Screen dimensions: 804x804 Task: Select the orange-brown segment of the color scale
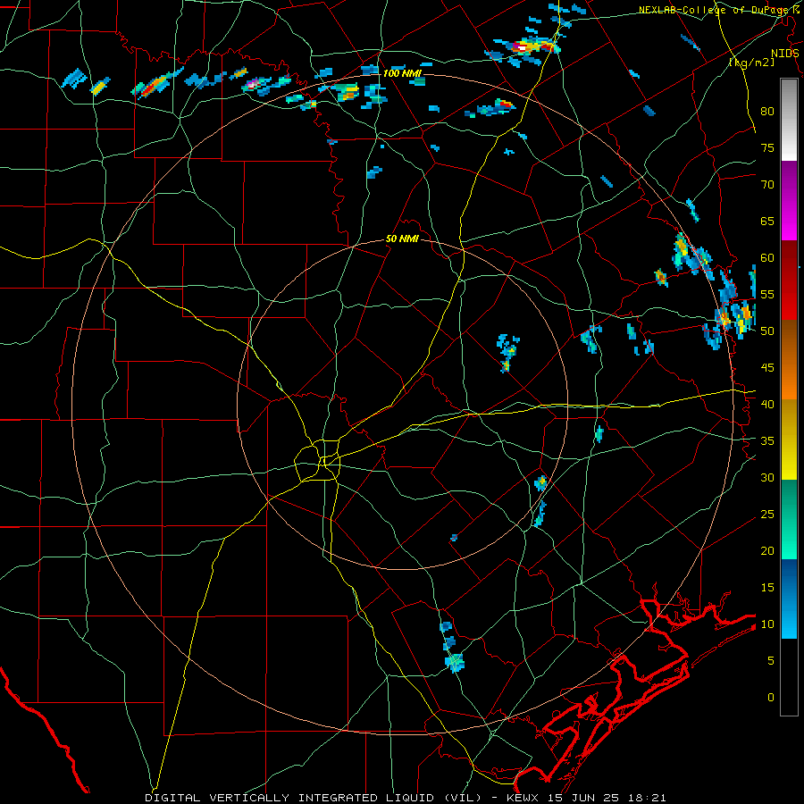click(789, 360)
